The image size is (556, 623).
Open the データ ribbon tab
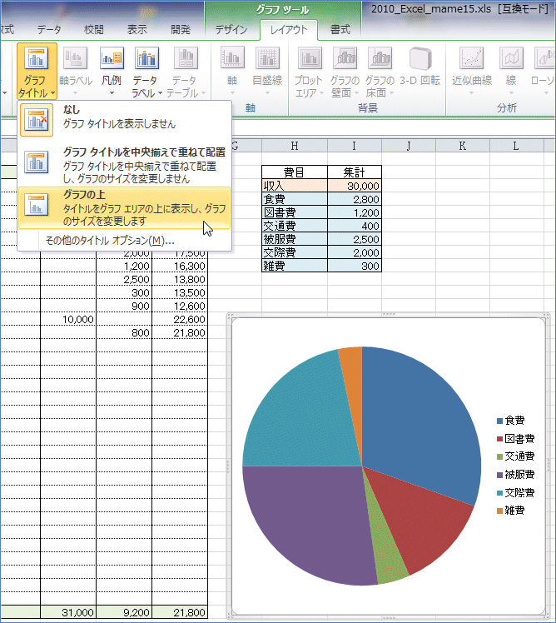pyautogui.click(x=49, y=30)
